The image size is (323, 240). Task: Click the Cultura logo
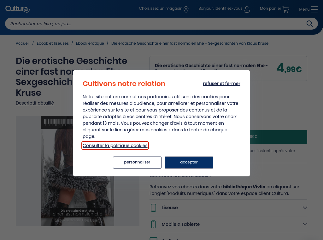pos(18,9)
